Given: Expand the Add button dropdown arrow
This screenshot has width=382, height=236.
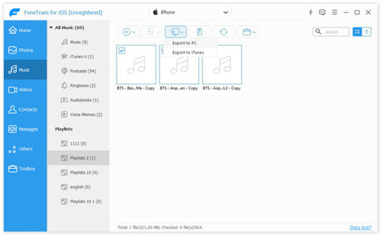Looking at the screenshot, I should [x=134, y=32].
